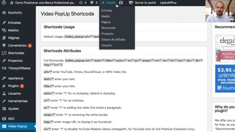Click the Proyectos pin icon
Image resolution: width=235 pixels, height=132 pixels.
pyautogui.click(x=4, y=60)
